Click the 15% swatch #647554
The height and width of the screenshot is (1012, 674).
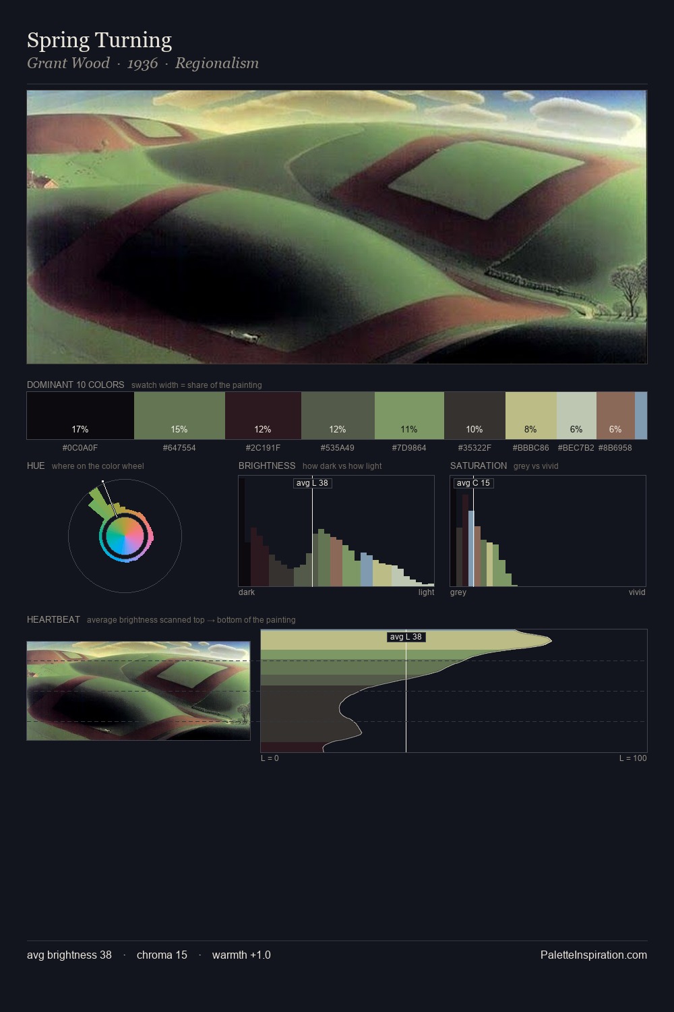pos(179,416)
